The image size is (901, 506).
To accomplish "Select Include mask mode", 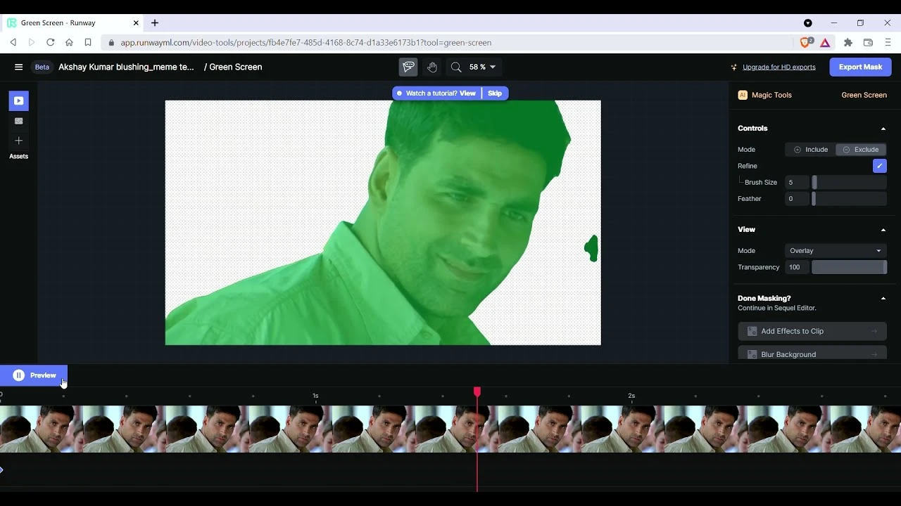I will [x=810, y=150].
